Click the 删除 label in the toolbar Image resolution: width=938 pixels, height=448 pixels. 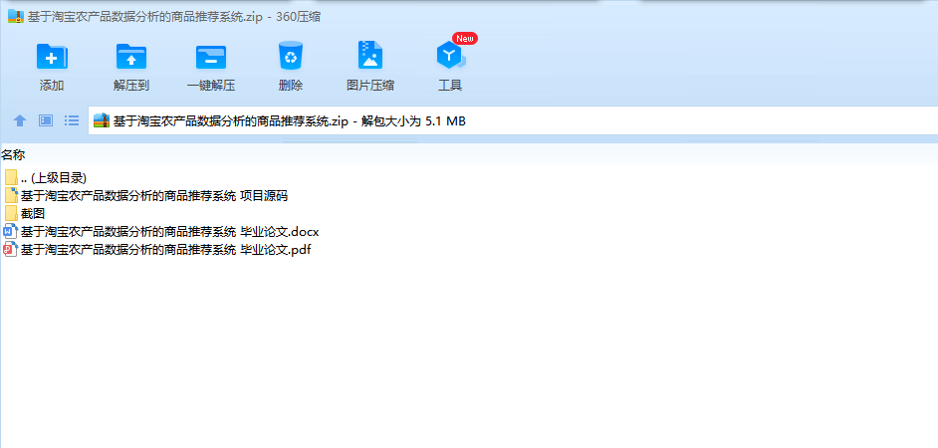click(291, 86)
